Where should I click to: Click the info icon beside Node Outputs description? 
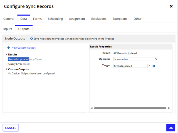pos(31,39)
